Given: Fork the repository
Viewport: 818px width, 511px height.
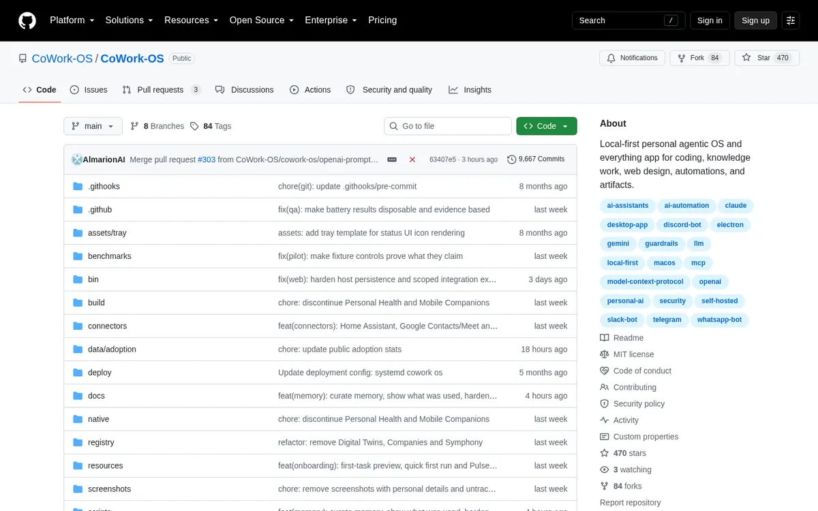Looking at the screenshot, I should 699,58.
